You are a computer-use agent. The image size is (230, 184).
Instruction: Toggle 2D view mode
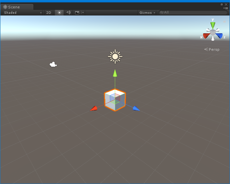(x=48, y=12)
